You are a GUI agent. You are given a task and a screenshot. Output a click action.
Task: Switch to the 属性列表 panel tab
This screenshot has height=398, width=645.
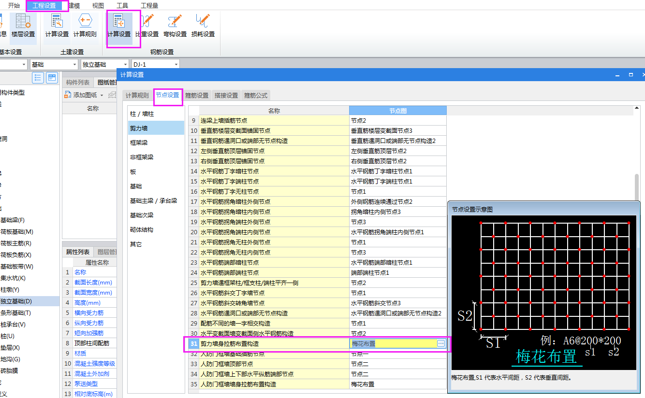click(78, 252)
